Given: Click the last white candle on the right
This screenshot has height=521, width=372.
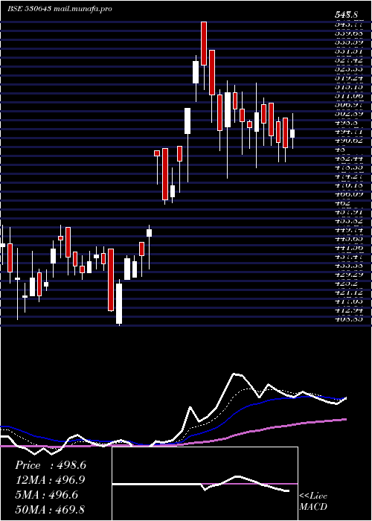Looking at the screenshot, I should 292,133.
